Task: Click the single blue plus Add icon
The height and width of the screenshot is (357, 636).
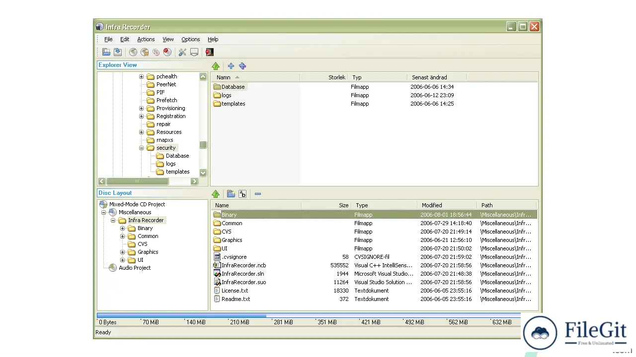Action: [x=231, y=66]
